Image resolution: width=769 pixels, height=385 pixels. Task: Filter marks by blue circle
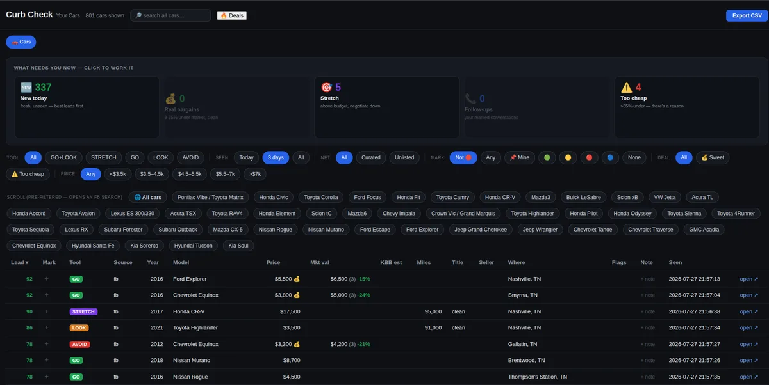coord(610,157)
